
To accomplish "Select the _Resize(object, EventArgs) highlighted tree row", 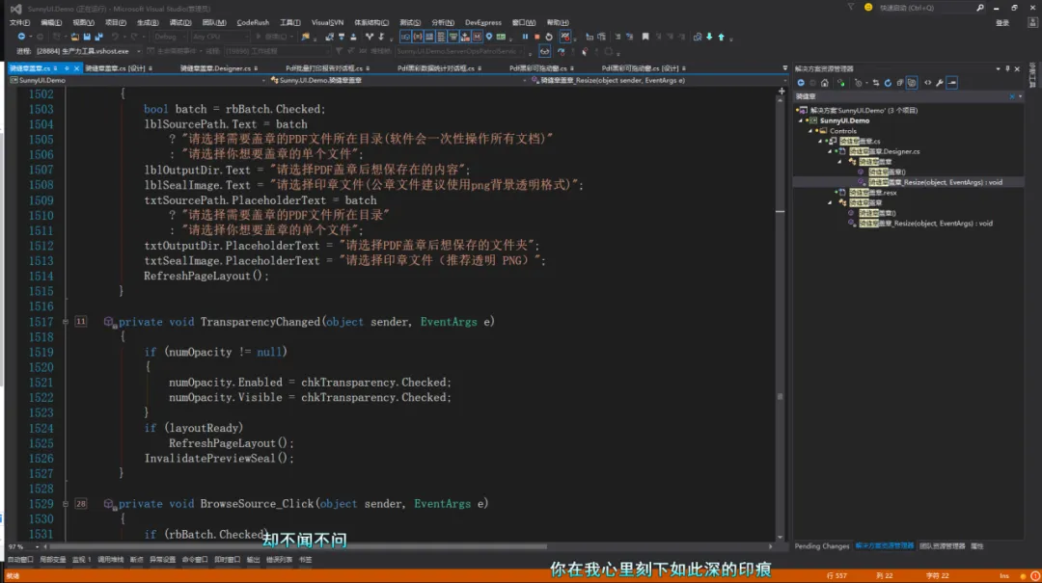I will click(909, 182).
